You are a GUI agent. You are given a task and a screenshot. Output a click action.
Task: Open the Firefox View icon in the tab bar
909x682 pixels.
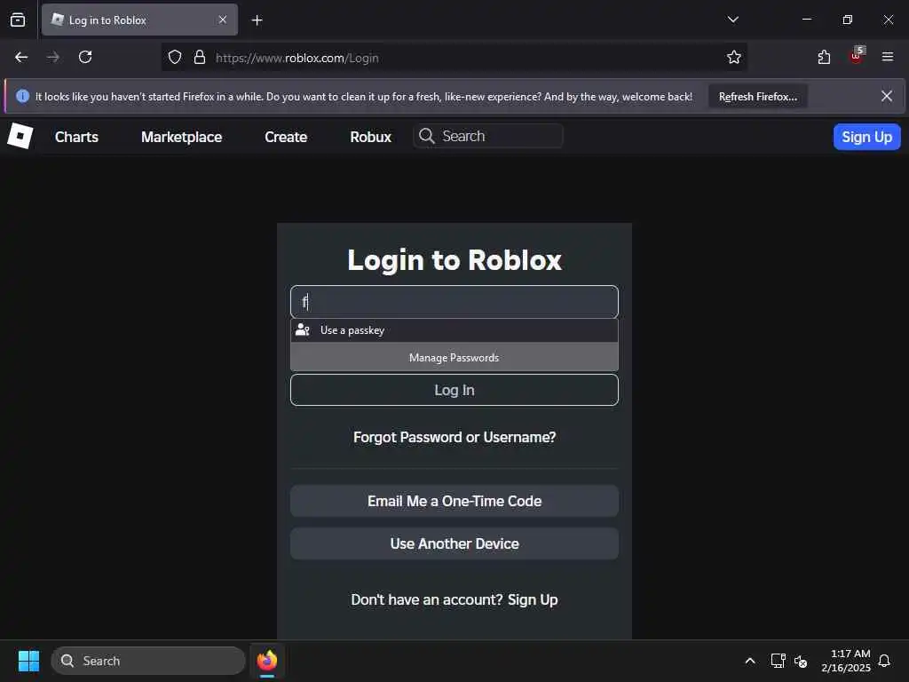coord(18,20)
